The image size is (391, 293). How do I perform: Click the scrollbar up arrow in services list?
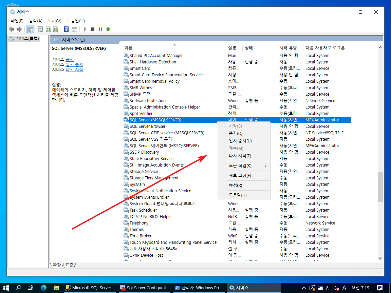pos(380,47)
